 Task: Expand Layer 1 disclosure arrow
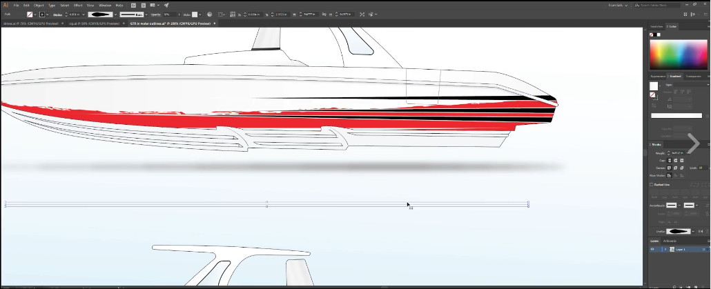pos(665,249)
